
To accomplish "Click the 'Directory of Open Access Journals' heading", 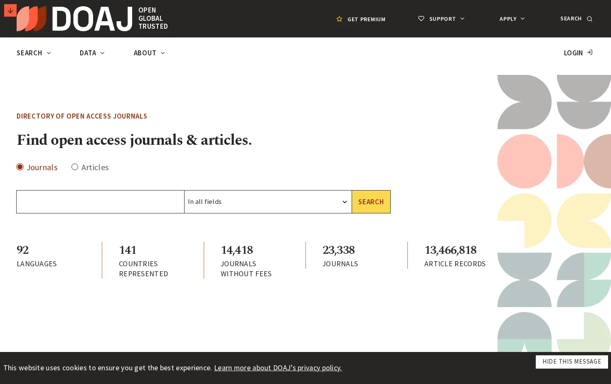I will tap(82, 116).
